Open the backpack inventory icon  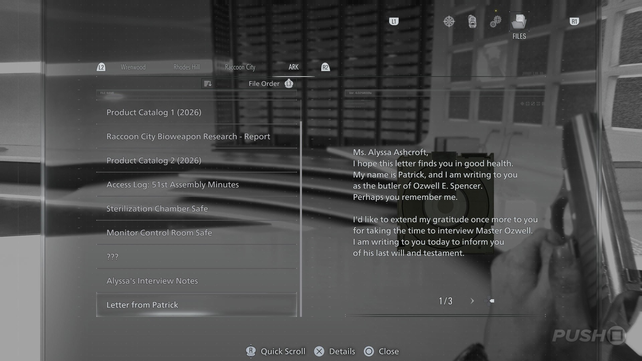(x=472, y=22)
